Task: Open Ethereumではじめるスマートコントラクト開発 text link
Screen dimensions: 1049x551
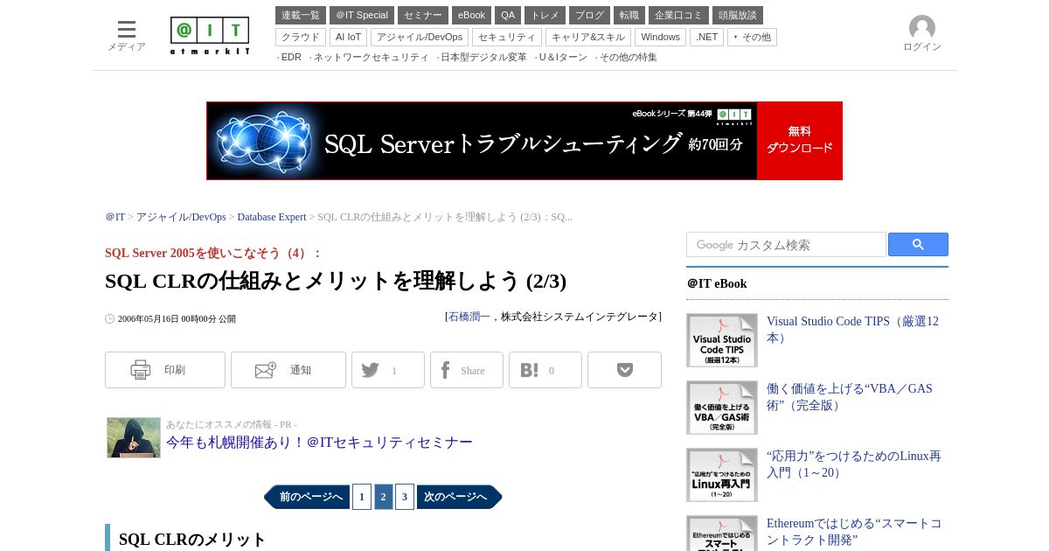Action: 854,532
